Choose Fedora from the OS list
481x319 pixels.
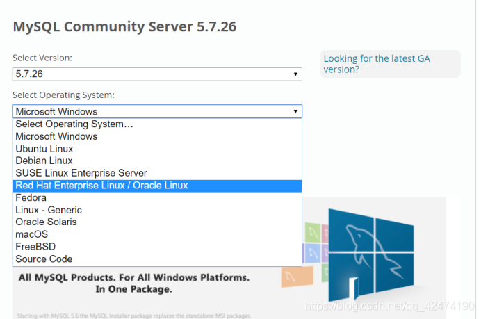pyautogui.click(x=157, y=198)
